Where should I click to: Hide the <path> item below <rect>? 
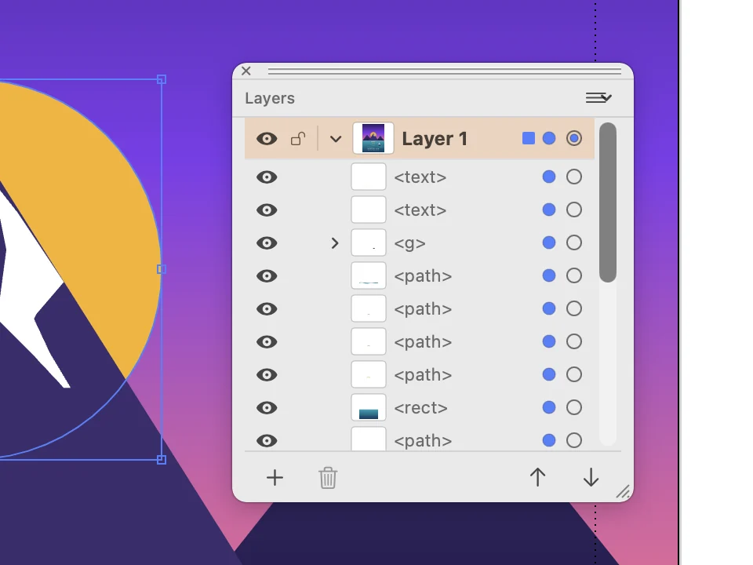267,440
